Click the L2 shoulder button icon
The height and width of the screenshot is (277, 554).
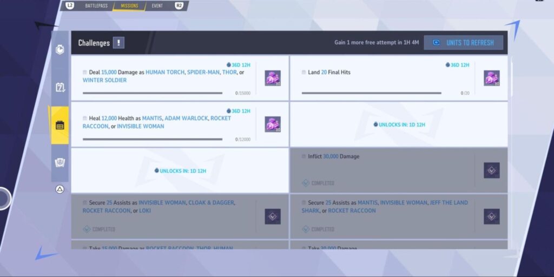coord(70,5)
